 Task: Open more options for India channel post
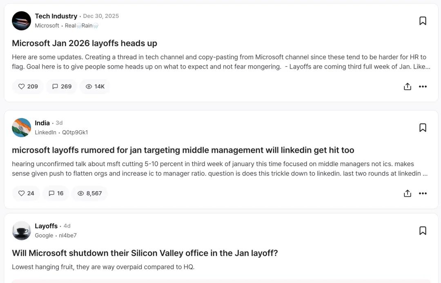(x=423, y=194)
